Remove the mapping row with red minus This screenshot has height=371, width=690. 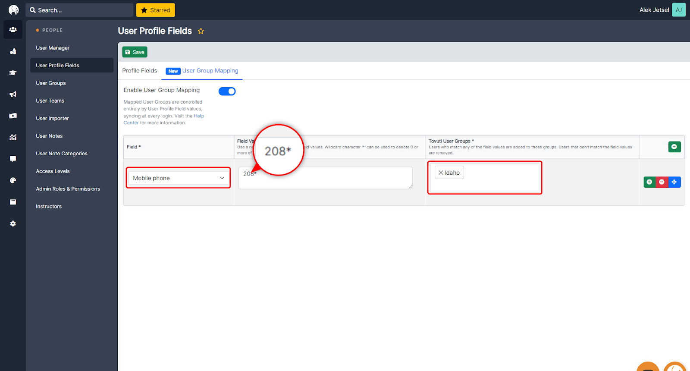(662, 182)
